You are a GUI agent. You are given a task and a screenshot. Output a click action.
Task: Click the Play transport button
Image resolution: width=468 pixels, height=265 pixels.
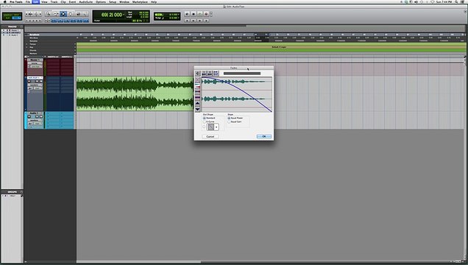point(199,14)
